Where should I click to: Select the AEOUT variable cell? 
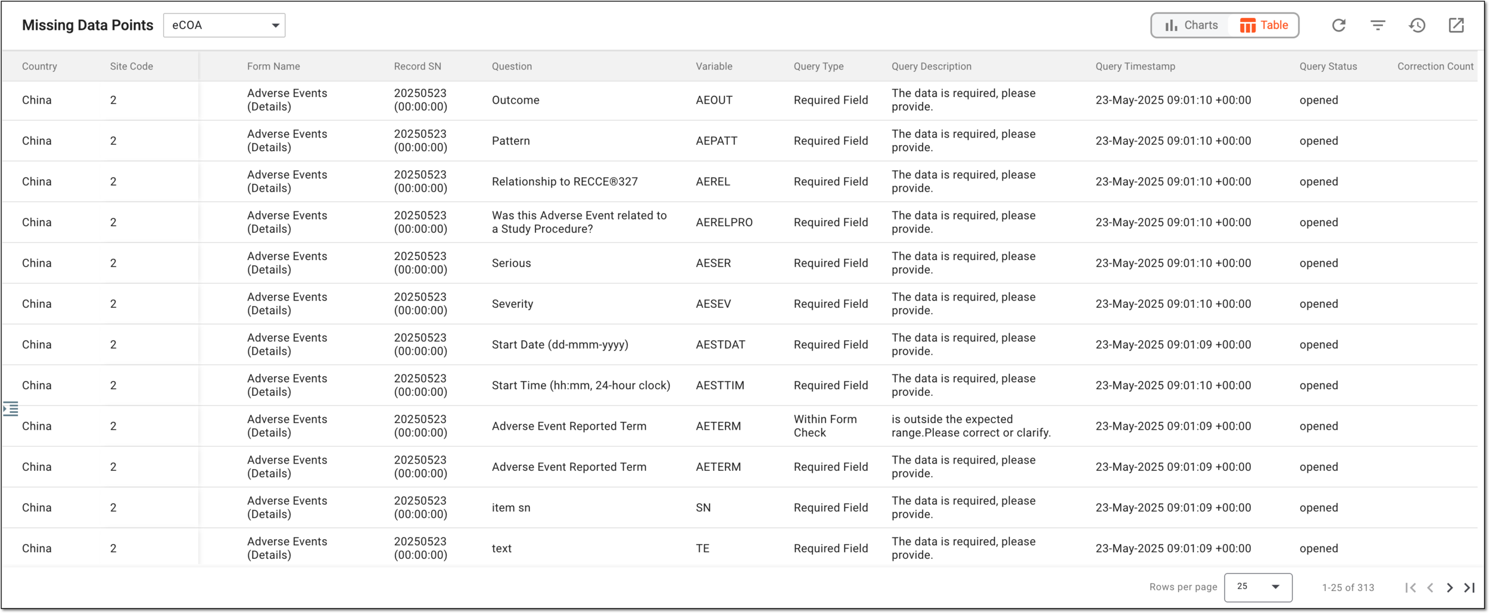pos(714,100)
